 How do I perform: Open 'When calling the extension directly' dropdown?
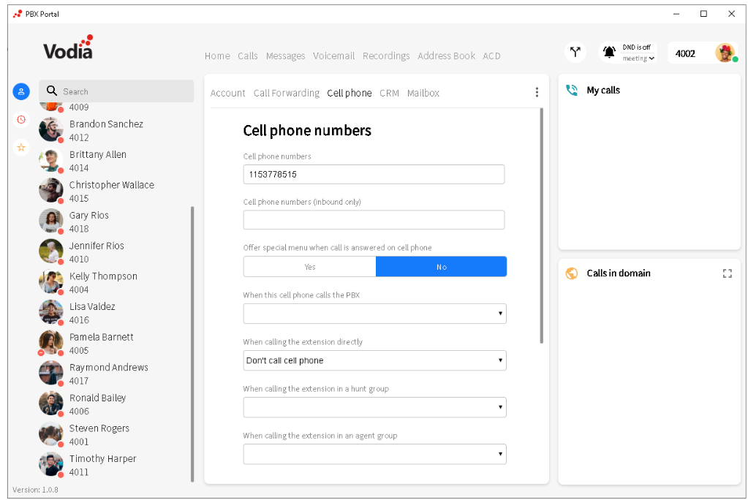[374, 360]
